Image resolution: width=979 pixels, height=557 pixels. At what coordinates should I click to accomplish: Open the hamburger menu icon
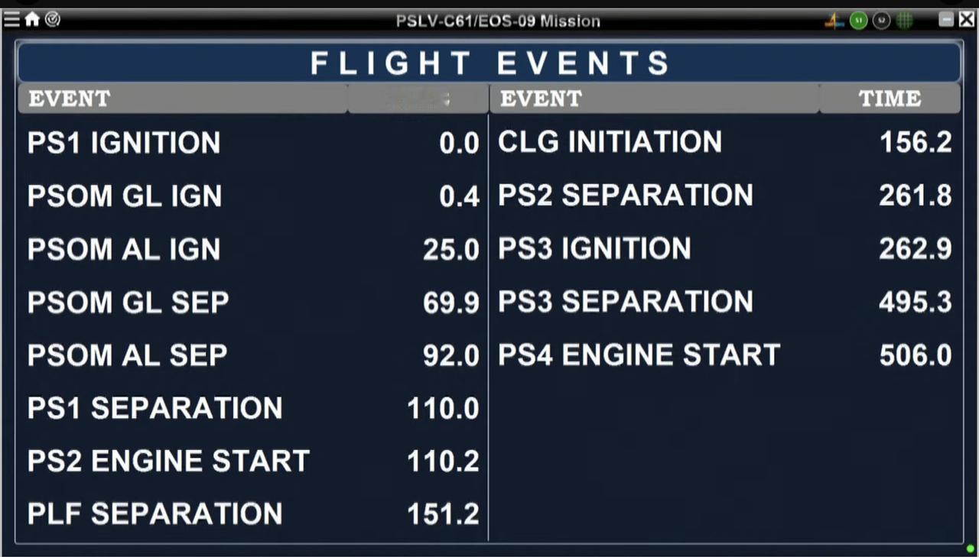11,20
